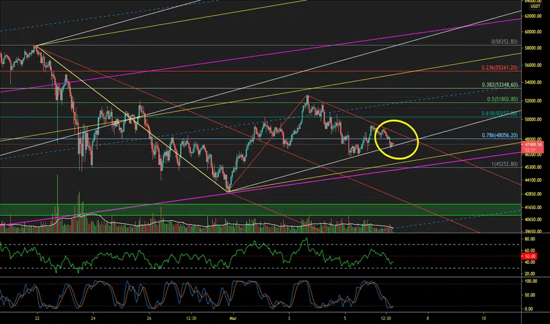The height and width of the screenshot is (324, 550).
Task: Click the stochastic pane 100.00 scale value
Action: (x=531, y=281)
